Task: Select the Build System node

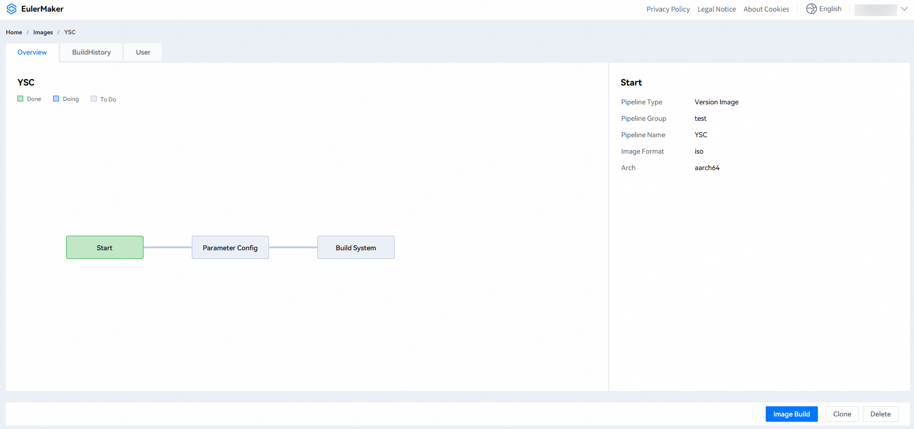Action: (356, 247)
